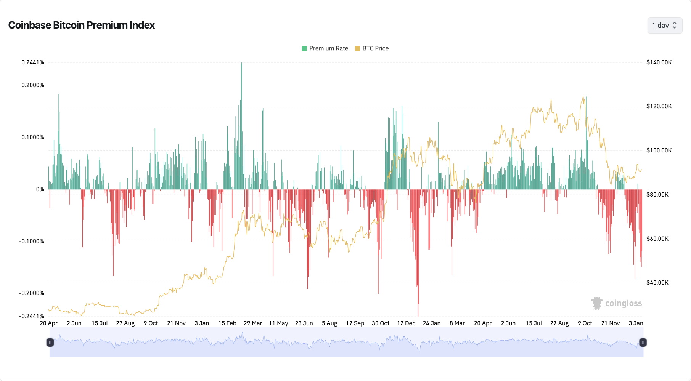Image resolution: width=691 pixels, height=381 pixels.
Task: Click the down arrow of the interval stepper
Action: [x=674, y=27]
